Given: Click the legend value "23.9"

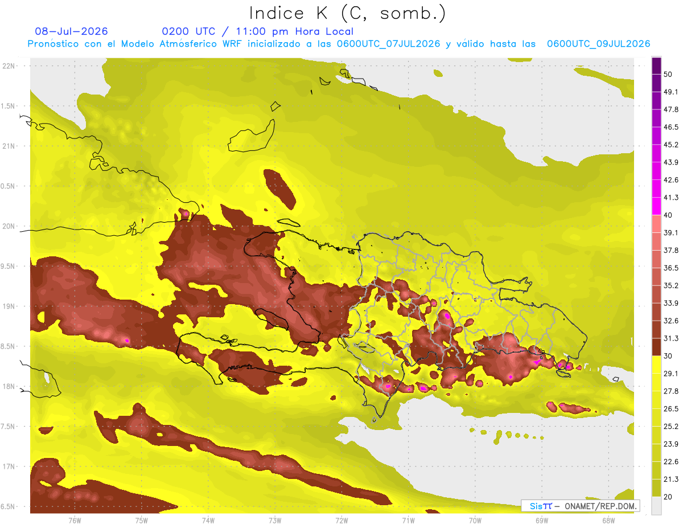Looking at the screenshot, I should pos(672,444).
